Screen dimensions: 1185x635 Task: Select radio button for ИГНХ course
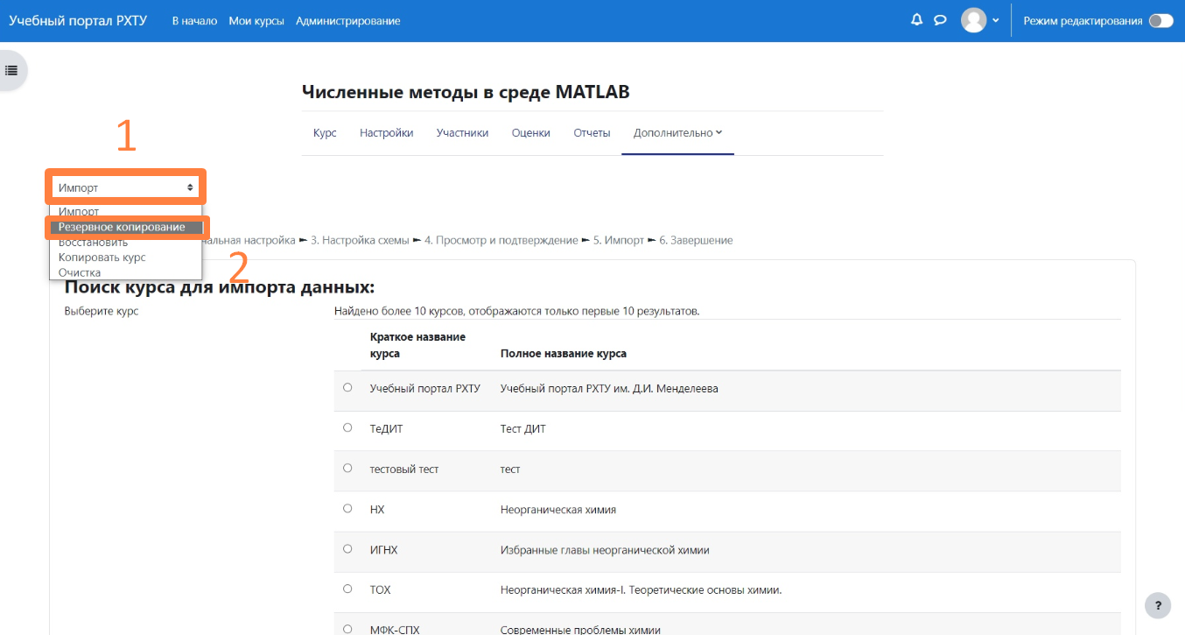(x=347, y=549)
